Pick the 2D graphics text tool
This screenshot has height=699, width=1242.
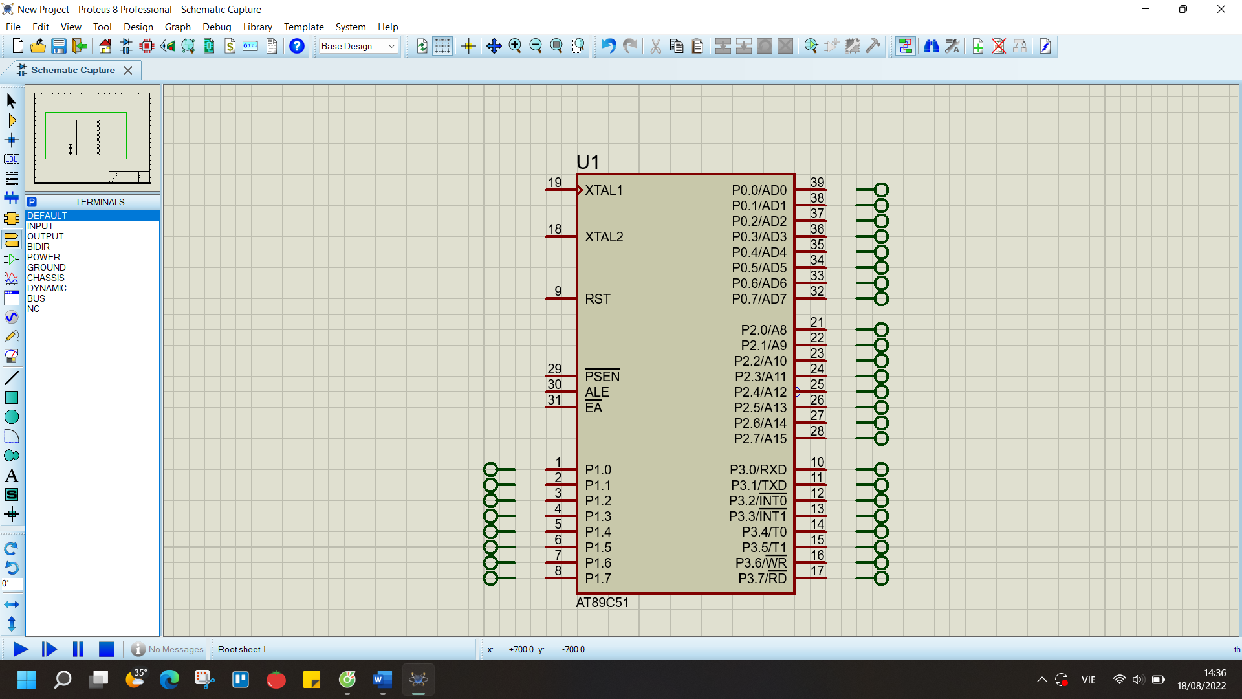point(11,476)
